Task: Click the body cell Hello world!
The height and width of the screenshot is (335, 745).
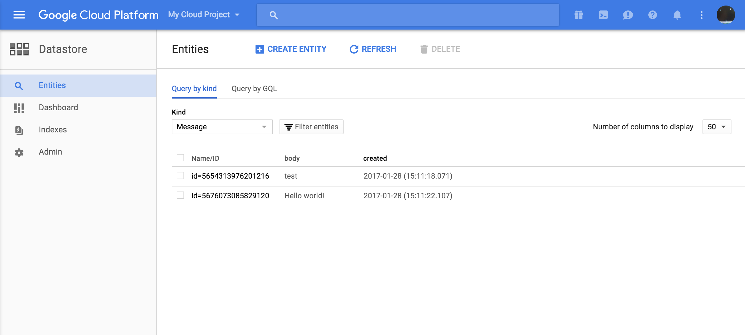Action: [x=304, y=196]
